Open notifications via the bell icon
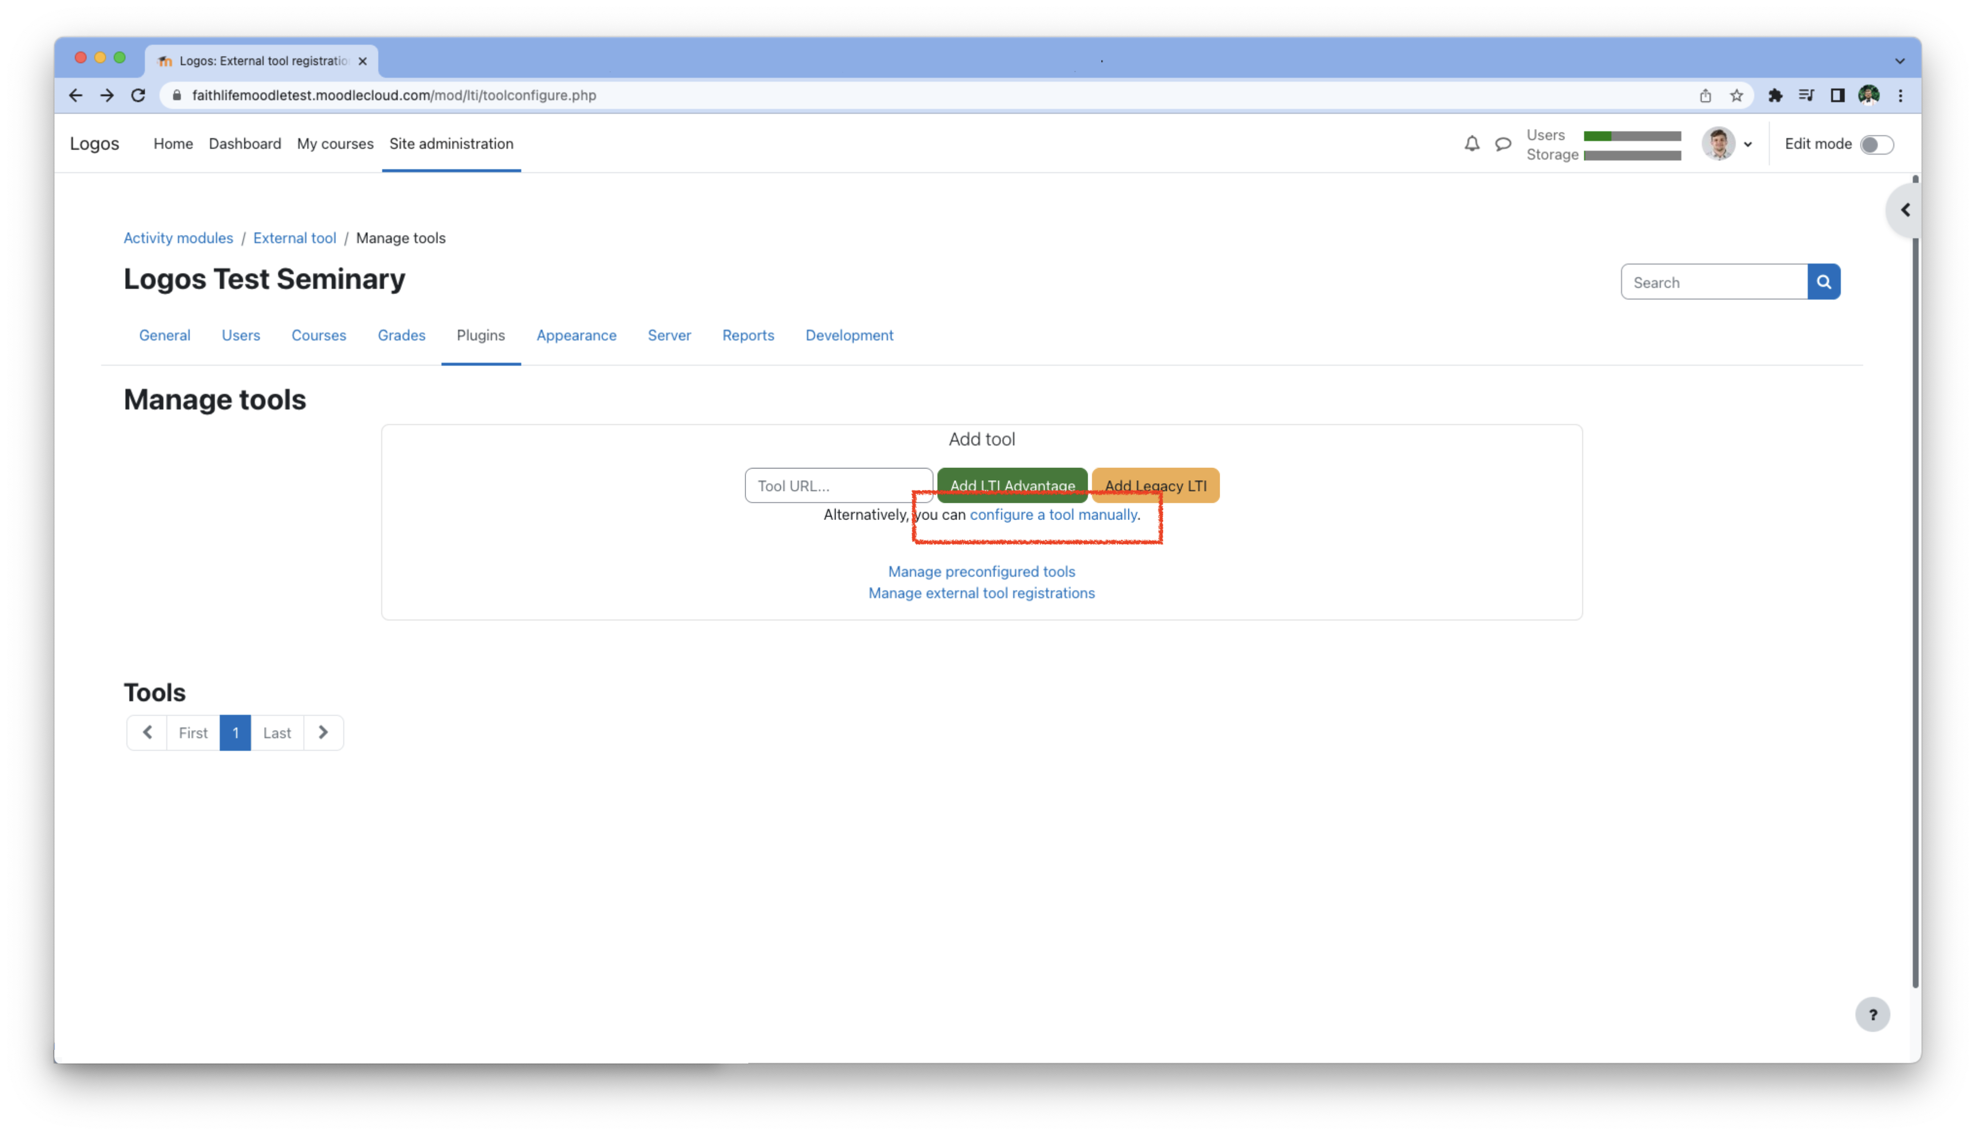Screen dimensions: 1976x1135 (1471, 144)
